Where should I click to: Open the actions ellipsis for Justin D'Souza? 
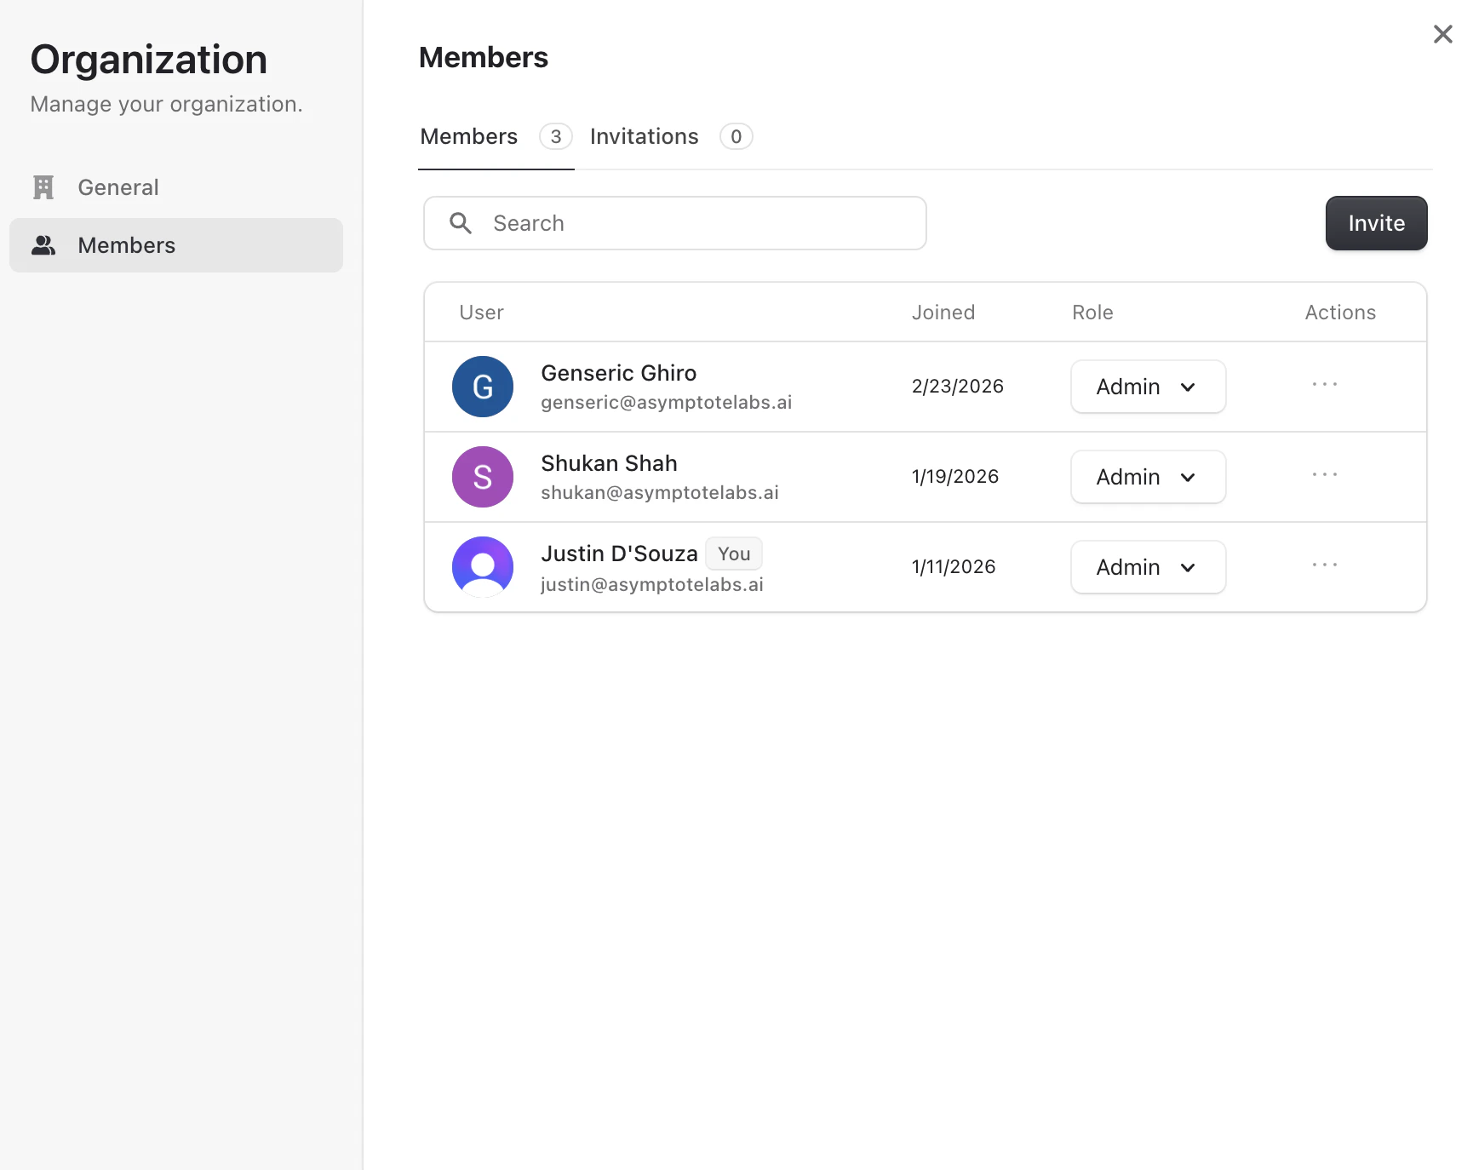coord(1324,565)
